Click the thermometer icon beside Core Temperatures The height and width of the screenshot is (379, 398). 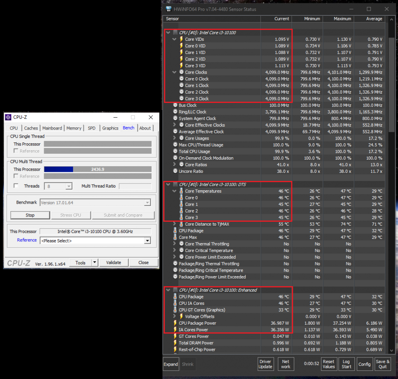pyautogui.click(x=181, y=191)
